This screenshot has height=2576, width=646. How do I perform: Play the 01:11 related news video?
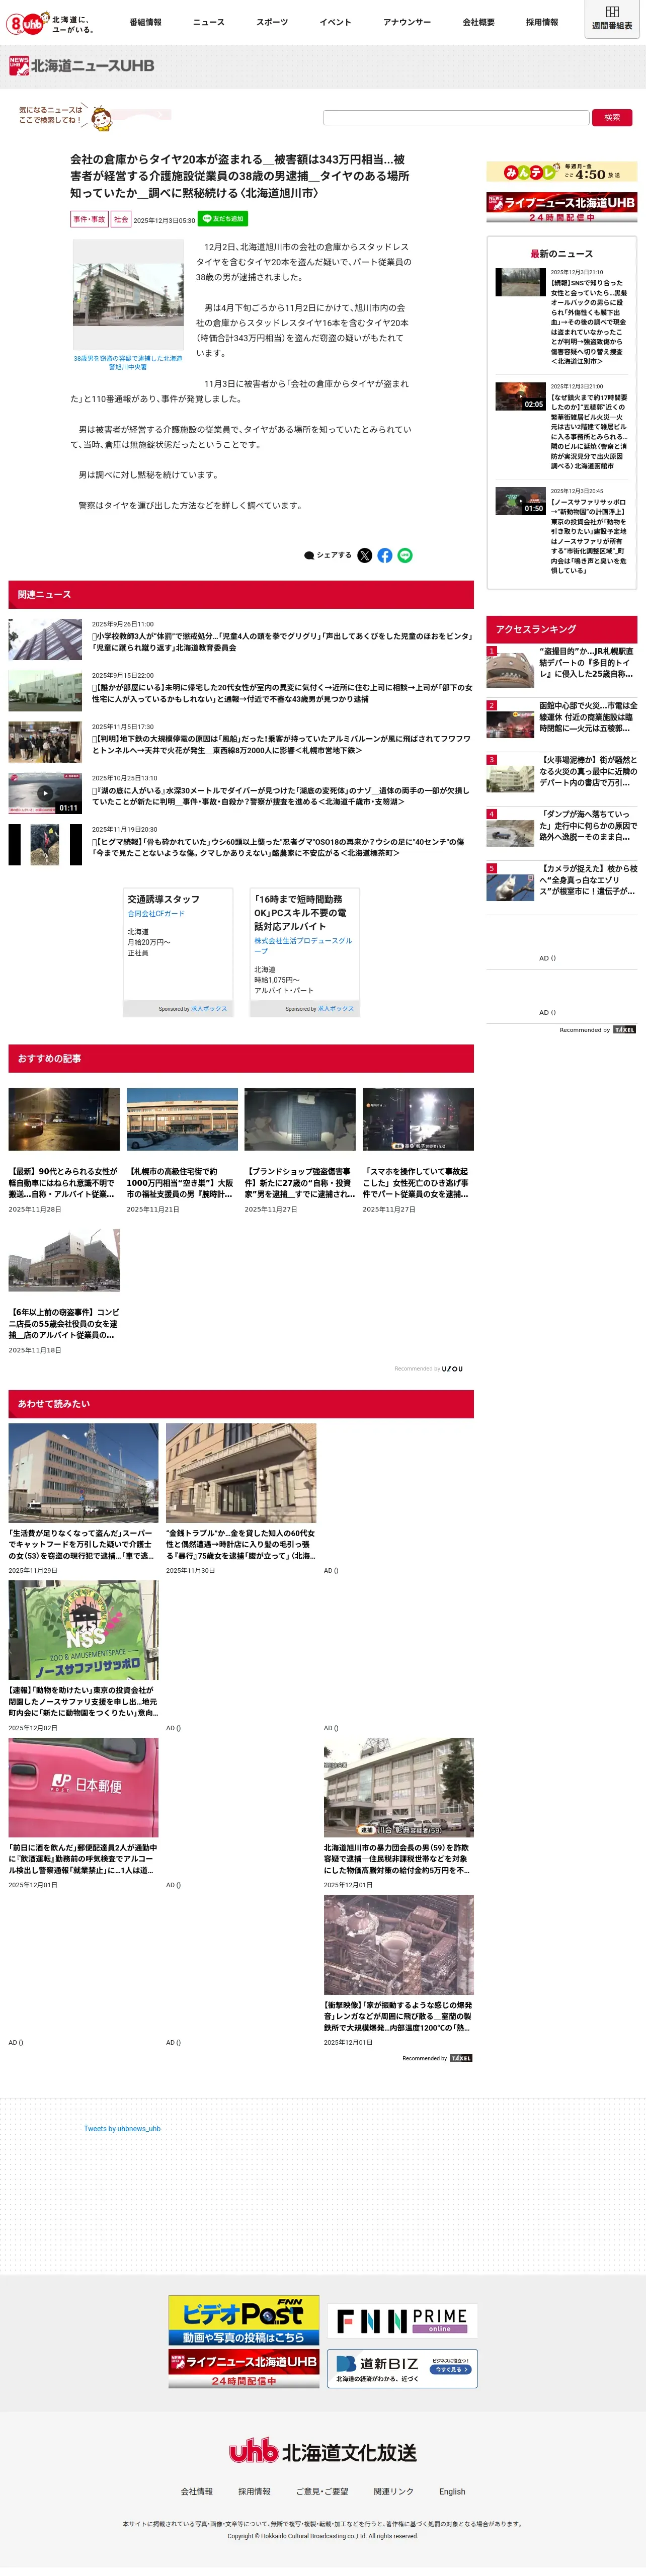coord(45,793)
